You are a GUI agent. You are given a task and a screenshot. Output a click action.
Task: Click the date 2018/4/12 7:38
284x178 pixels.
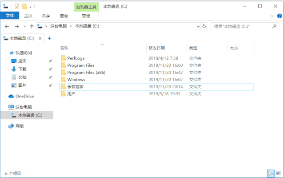coord(163,58)
